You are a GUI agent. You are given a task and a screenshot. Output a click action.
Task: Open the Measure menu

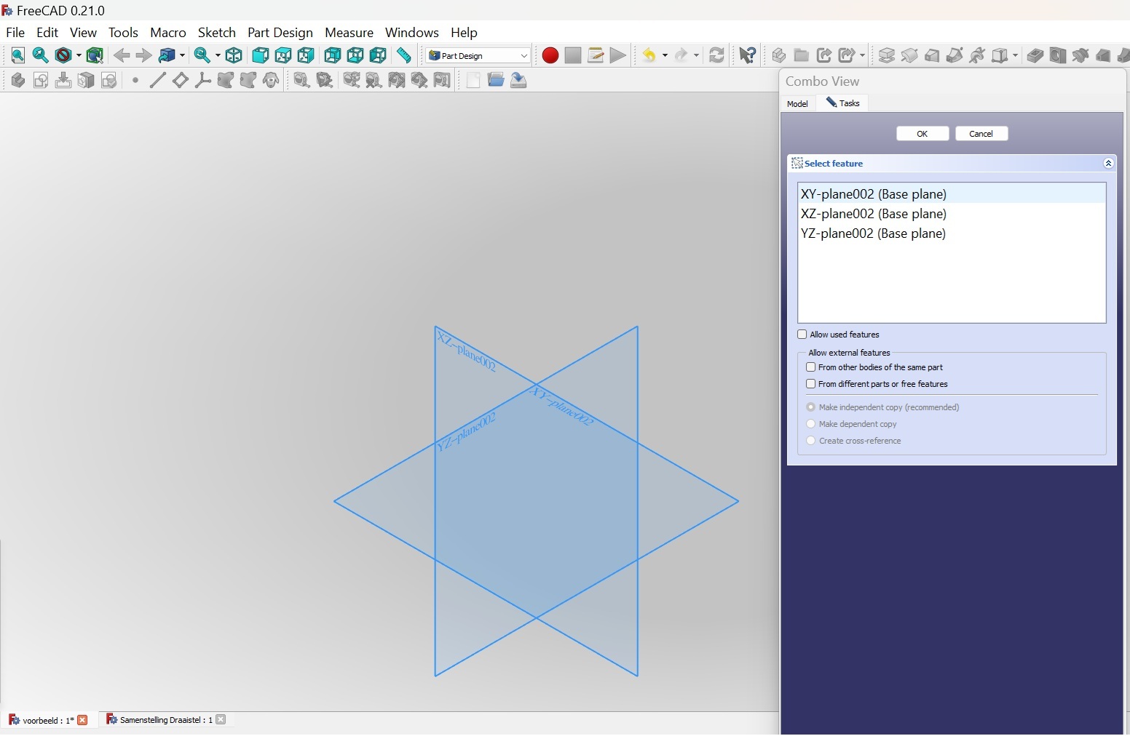(349, 33)
